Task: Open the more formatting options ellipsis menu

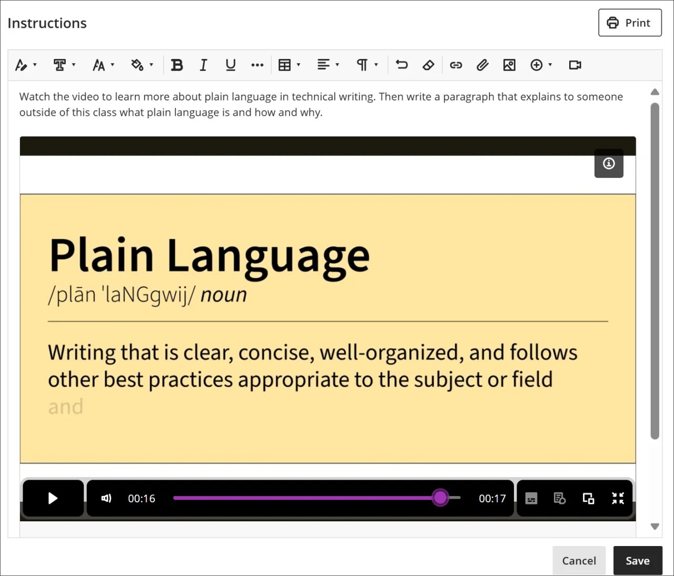Action: pyautogui.click(x=257, y=65)
